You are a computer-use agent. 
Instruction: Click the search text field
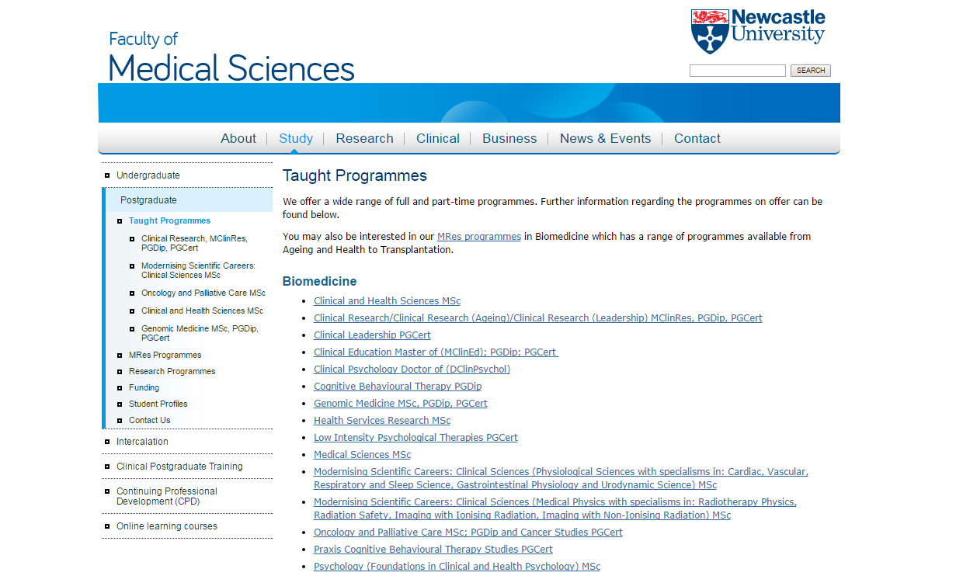pos(737,71)
